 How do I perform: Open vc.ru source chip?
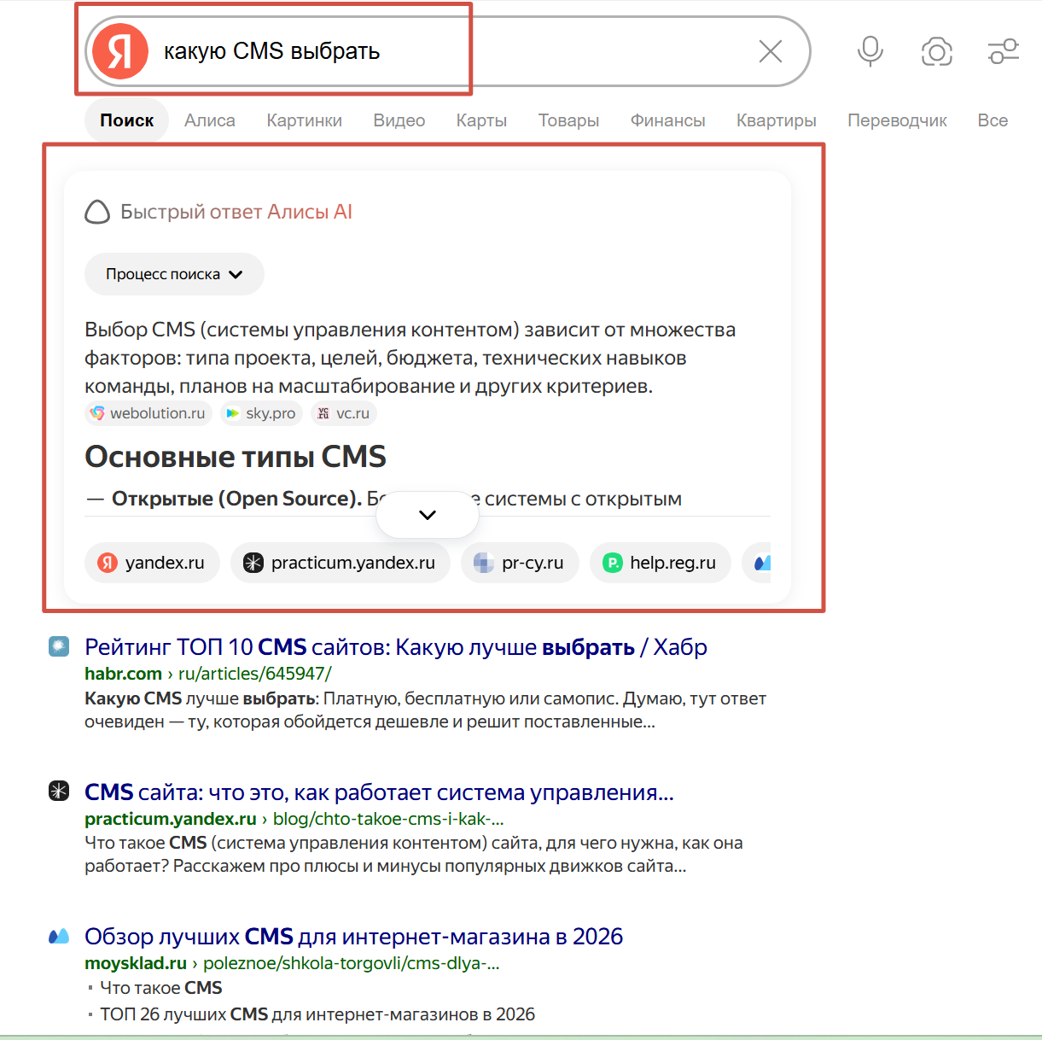coord(343,413)
